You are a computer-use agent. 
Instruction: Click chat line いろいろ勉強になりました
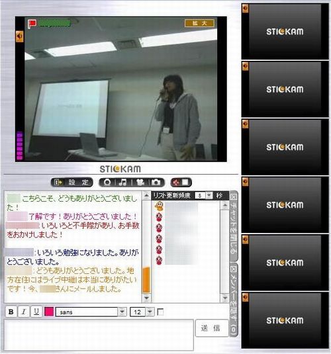pyautogui.click(x=77, y=253)
